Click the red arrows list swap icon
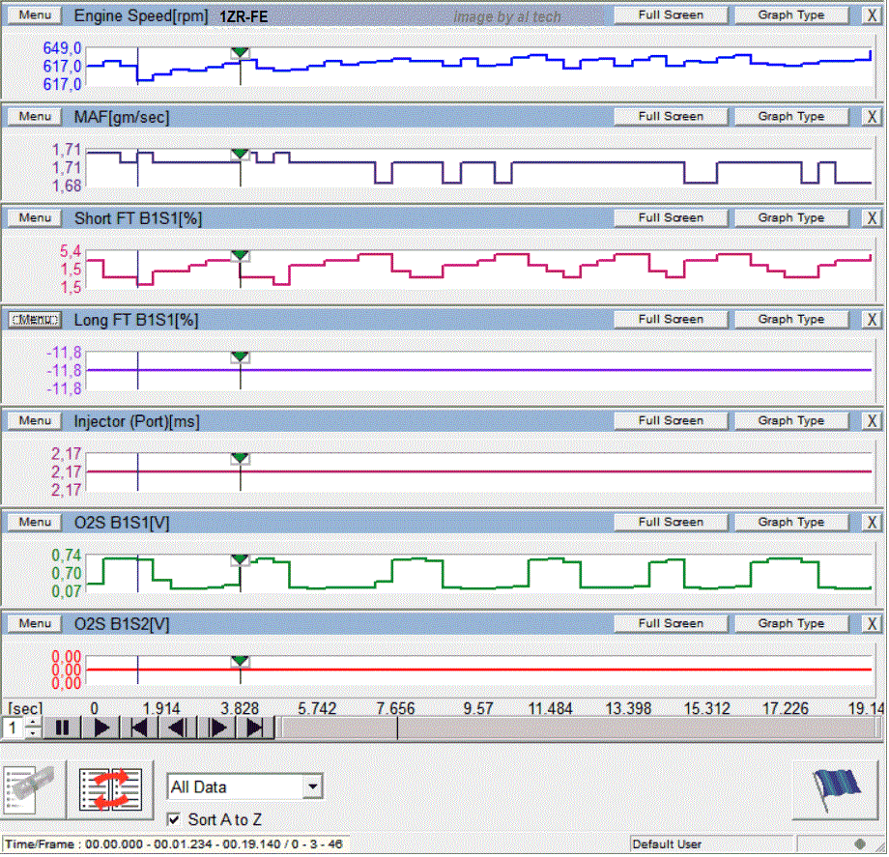This screenshot has width=889, height=857. (x=111, y=789)
